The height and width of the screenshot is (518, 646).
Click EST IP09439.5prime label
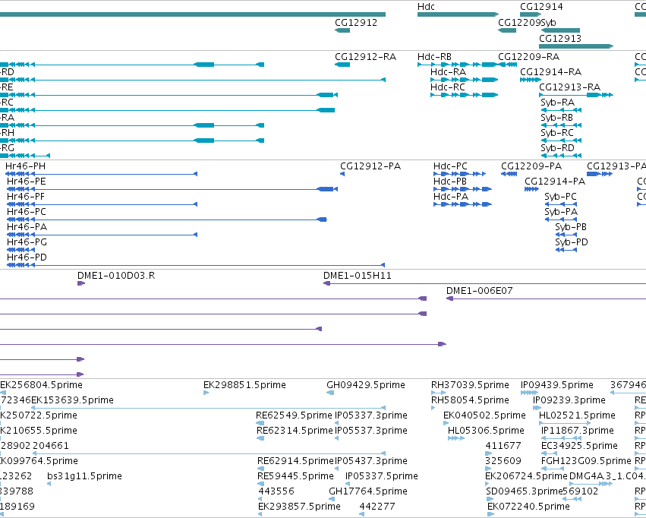click(557, 385)
